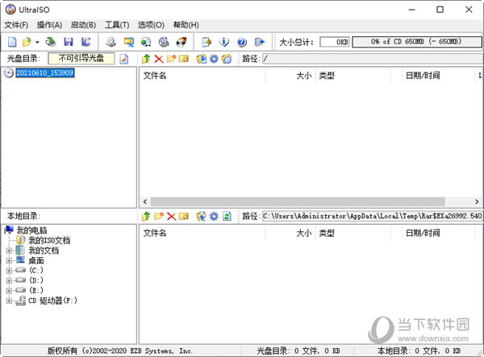Click the Burn CD image flame icon
The height and width of the screenshot is (357, 484).
click(x=181, y=42)
